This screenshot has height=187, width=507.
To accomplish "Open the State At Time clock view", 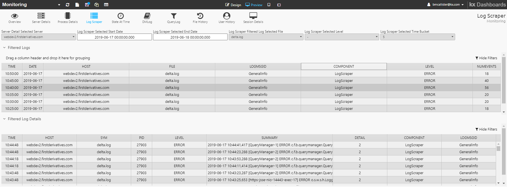I will coord(121,18).
